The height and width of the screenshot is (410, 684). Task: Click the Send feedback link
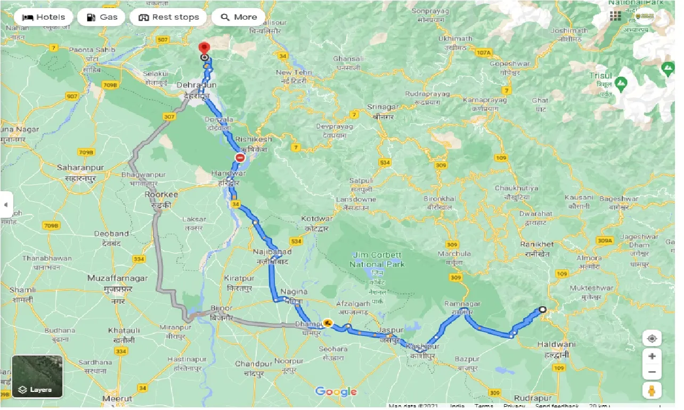pos(558,406)
